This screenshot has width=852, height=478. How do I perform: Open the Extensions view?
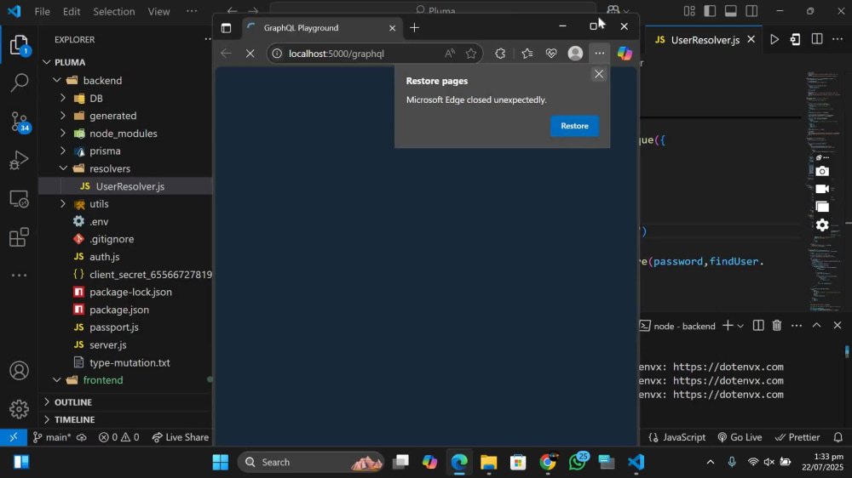pyautogui.click(x=19, y=237)
